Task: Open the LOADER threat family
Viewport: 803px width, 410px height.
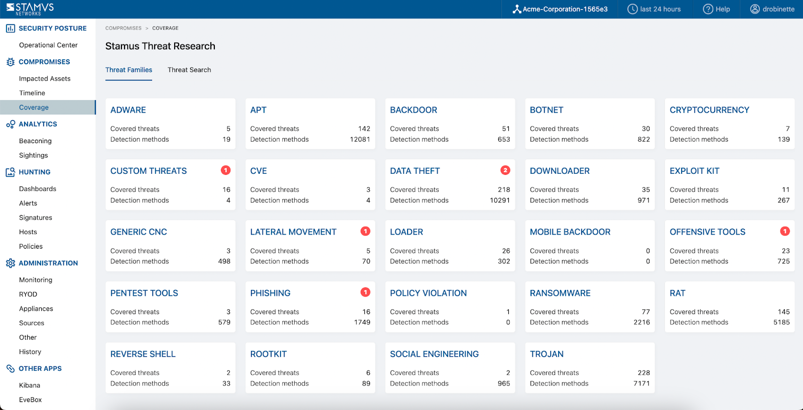Action: pyautogui.click(x=450, y=246)
